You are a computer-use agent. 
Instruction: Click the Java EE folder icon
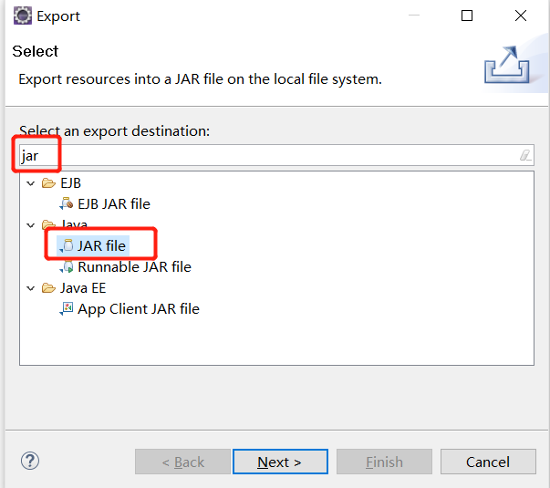point(48,288)
